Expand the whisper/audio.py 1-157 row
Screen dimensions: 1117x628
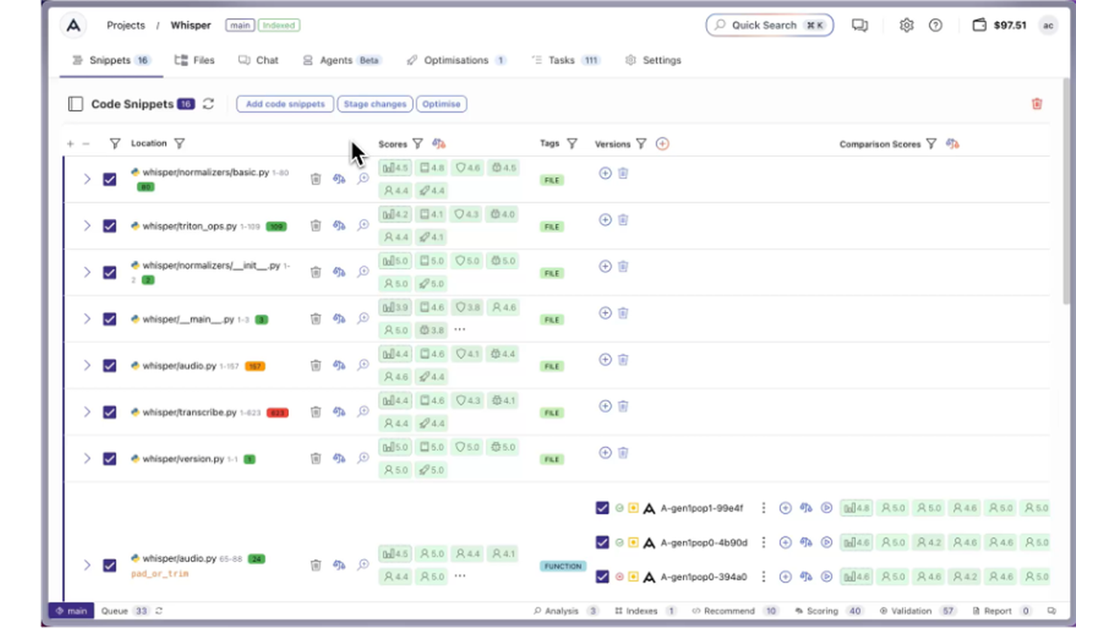86,365
